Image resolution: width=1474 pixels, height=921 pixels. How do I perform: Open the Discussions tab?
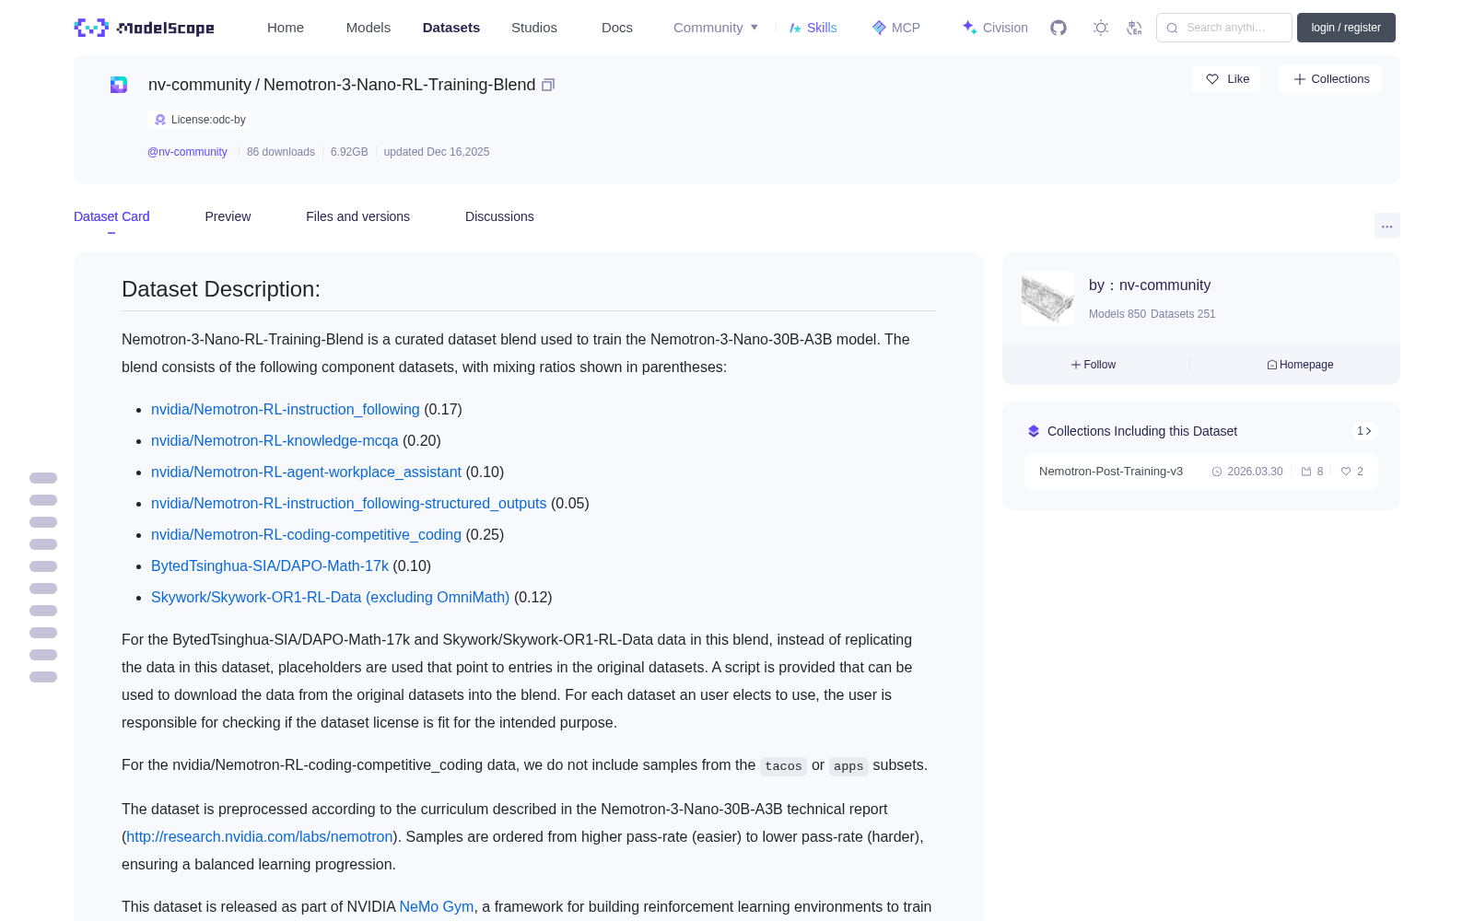tap(499, 216)
